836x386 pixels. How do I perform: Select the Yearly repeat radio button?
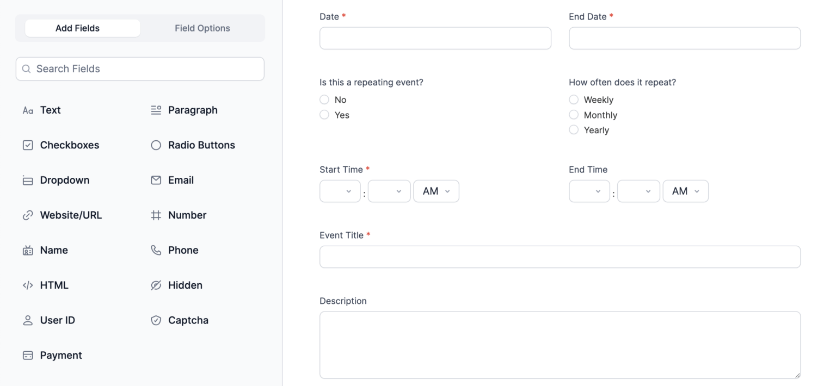pos(574,130)
